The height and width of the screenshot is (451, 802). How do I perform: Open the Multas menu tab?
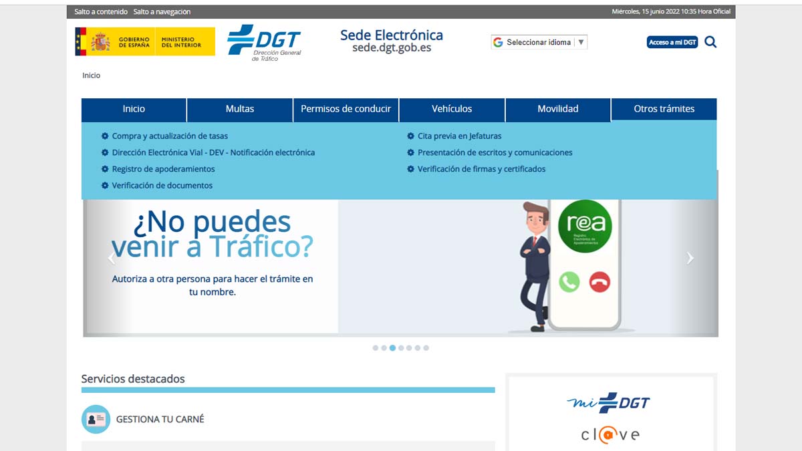(239, 109)
